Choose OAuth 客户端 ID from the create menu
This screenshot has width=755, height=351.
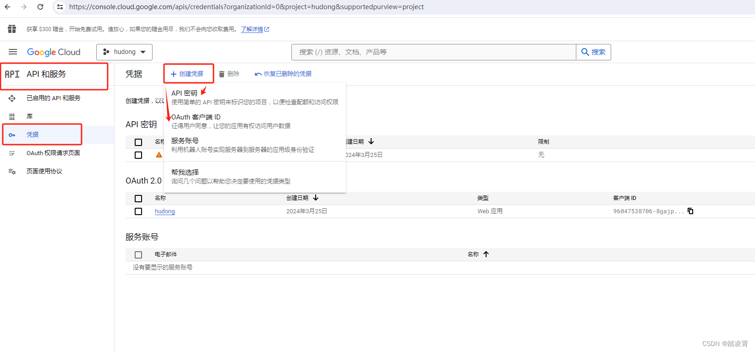[x=255, y=121]
